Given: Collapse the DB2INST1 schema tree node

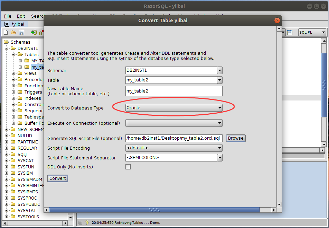Looking at the screenshot, I should [x=7, y=48].
